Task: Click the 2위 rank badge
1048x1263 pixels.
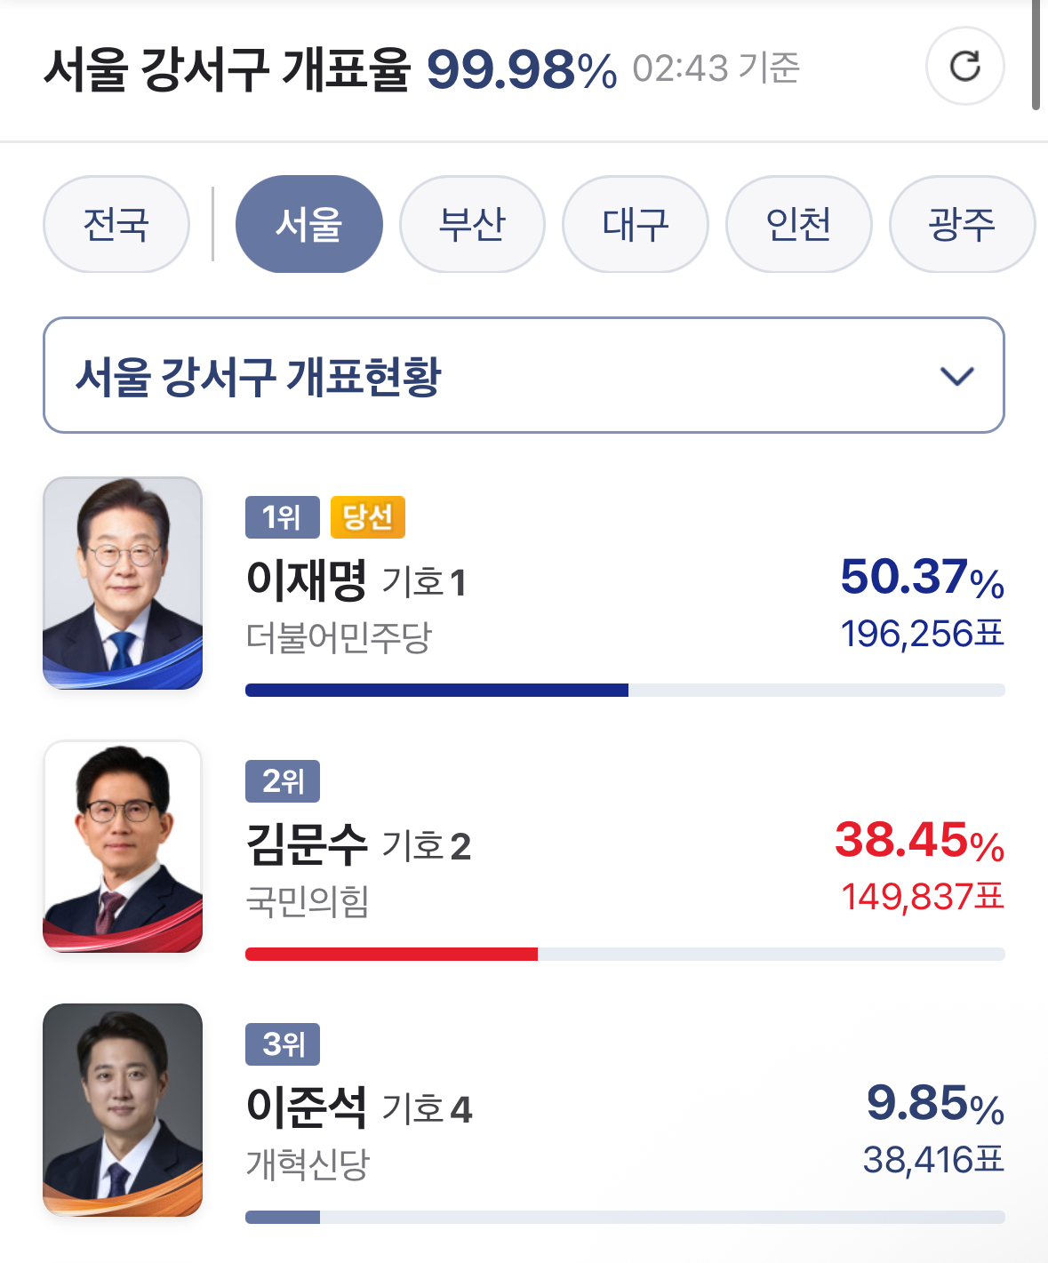Action: click(x=282, y=781)
